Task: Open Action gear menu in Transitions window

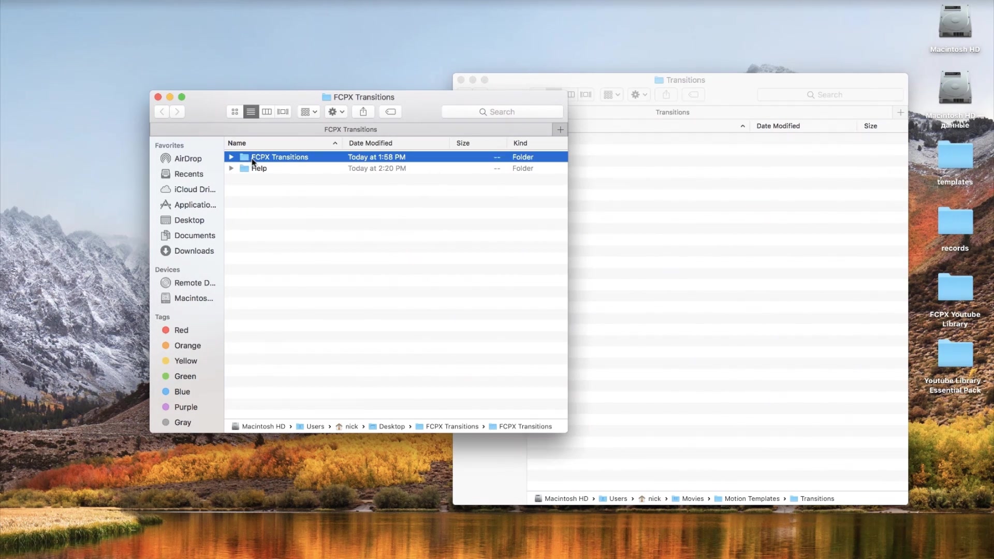Action: tap(639, 95)
